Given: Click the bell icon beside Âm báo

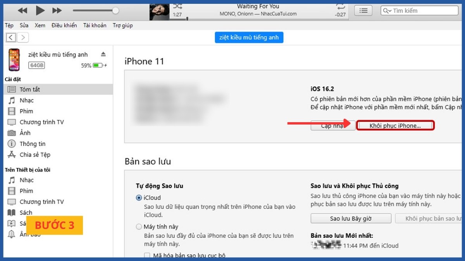Looking at the screenshot, I should (12, 234).
